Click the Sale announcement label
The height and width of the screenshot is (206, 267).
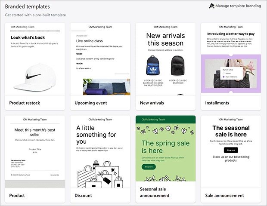coord(224,196)
